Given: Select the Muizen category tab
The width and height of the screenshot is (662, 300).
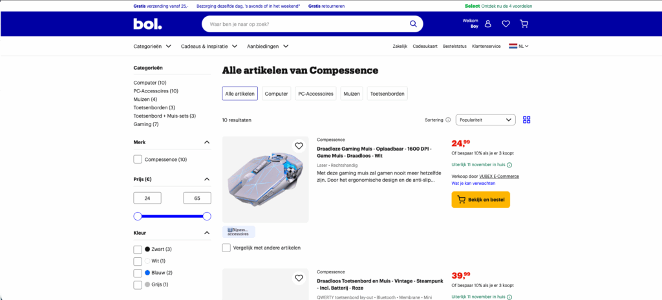Looking at the screenshot, I should point(352,93).
